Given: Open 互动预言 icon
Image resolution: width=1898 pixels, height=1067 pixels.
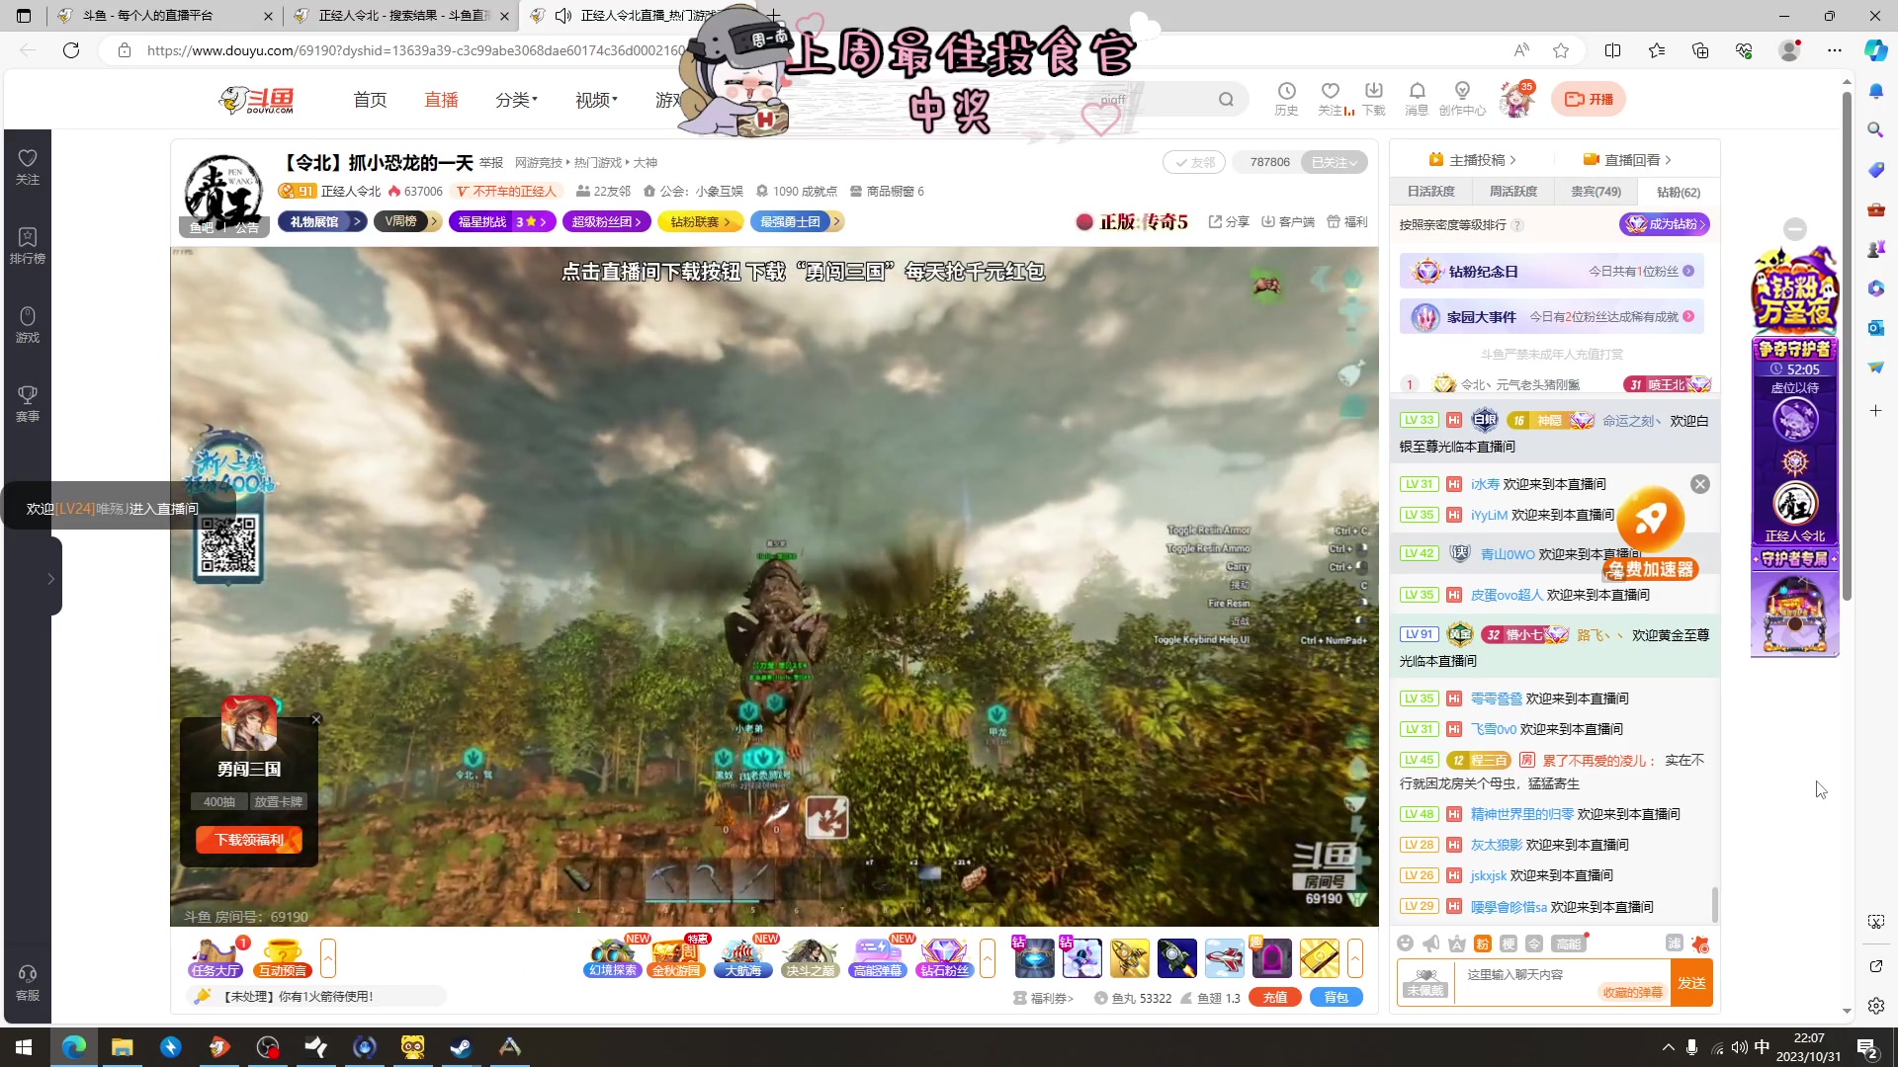Looking at the screenshot, I should coord(283,958).
